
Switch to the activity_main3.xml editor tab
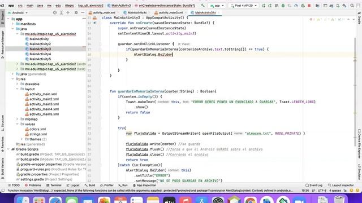(170, 12)
